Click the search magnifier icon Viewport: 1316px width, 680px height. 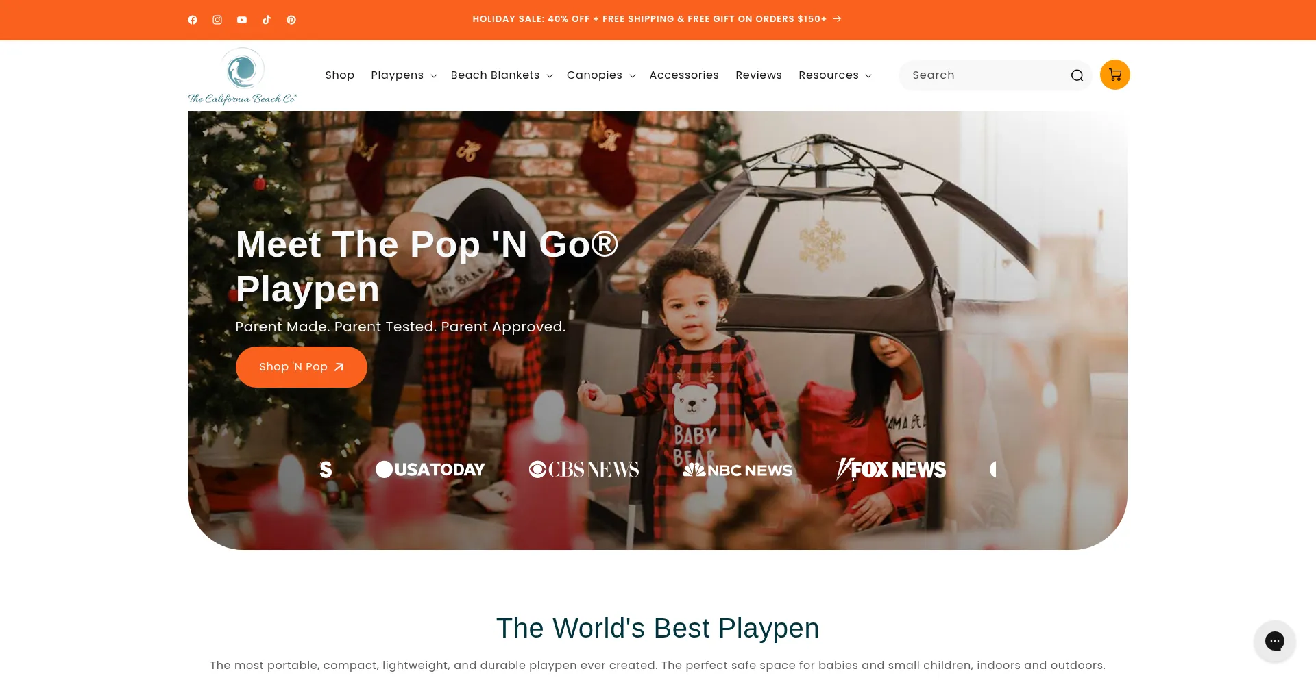tap(1077, 75)
